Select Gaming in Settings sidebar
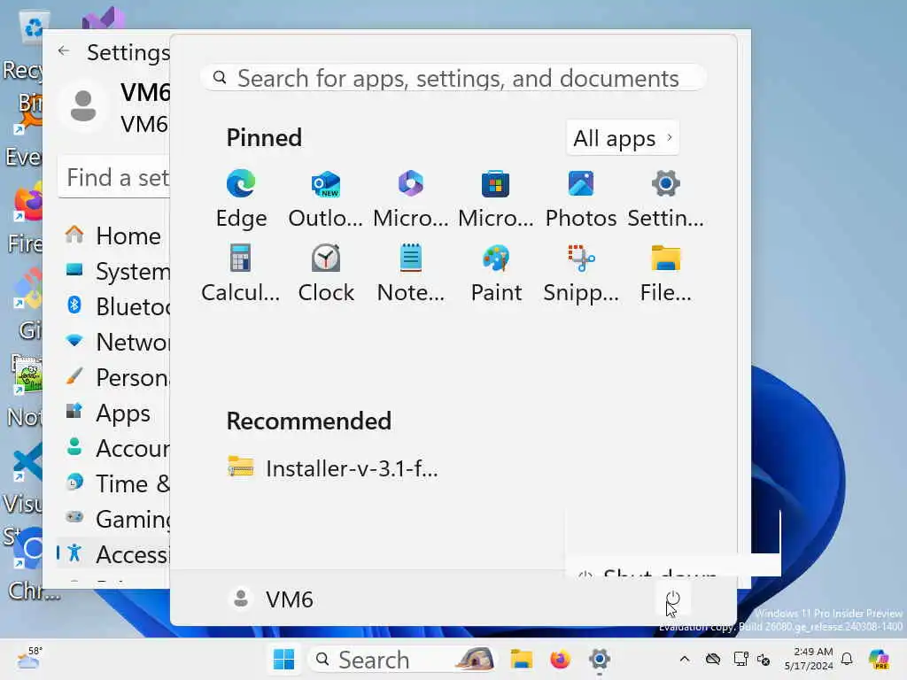 (113, 519)
